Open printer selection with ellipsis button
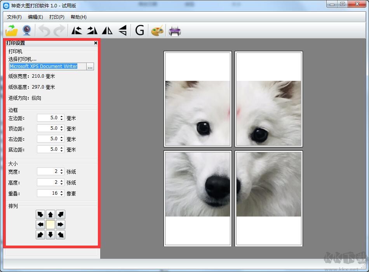Screen dimensions: 369x272 point(90,67)
